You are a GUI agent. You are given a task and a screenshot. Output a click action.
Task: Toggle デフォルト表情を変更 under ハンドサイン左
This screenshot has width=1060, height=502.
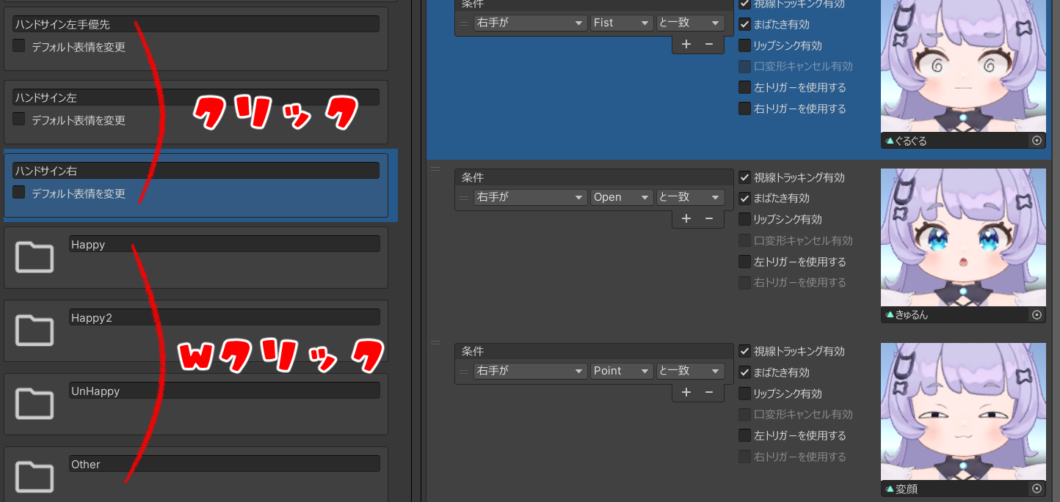[19, 119]
